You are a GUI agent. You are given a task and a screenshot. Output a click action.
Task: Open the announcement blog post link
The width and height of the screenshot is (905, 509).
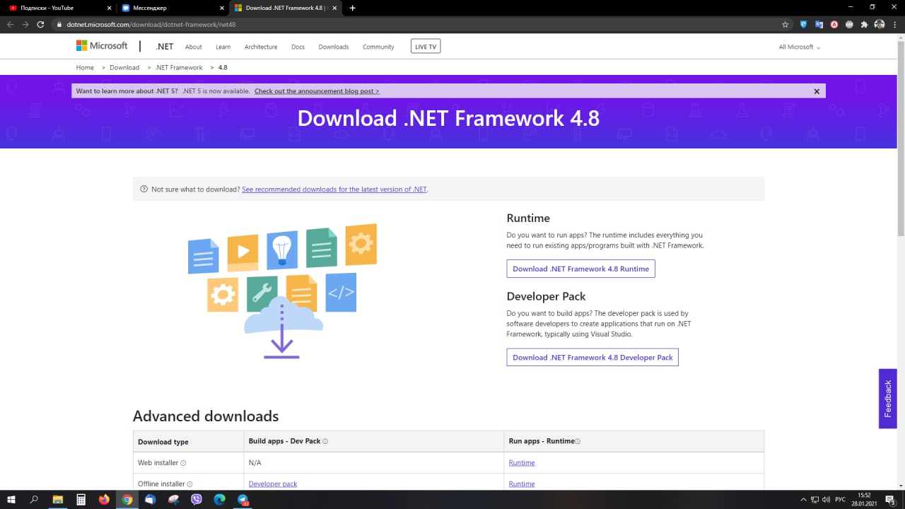[x=317, y=91]
